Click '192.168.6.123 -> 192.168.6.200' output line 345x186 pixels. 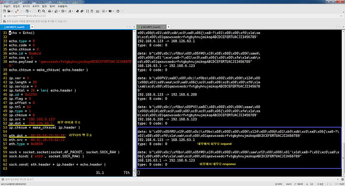click(167, 95)
